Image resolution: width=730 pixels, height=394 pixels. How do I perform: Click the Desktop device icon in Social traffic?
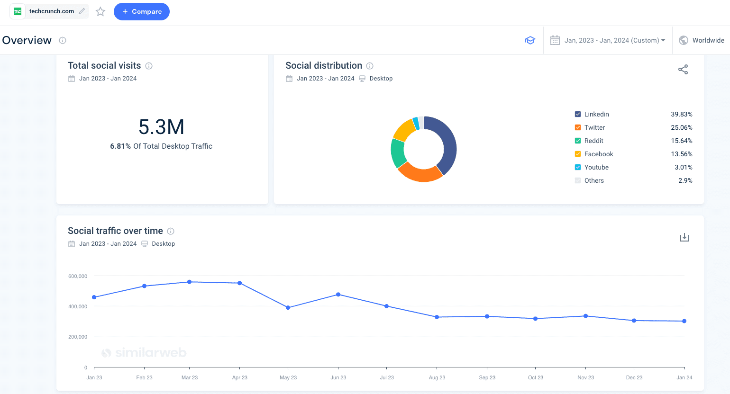(x=145, y=244)
